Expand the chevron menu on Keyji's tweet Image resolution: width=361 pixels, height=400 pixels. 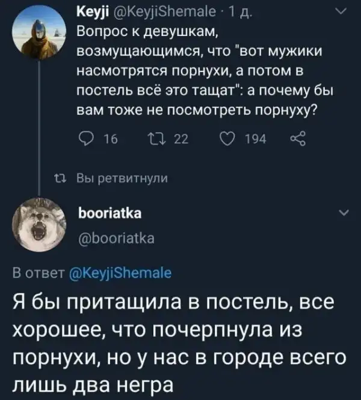341,12
